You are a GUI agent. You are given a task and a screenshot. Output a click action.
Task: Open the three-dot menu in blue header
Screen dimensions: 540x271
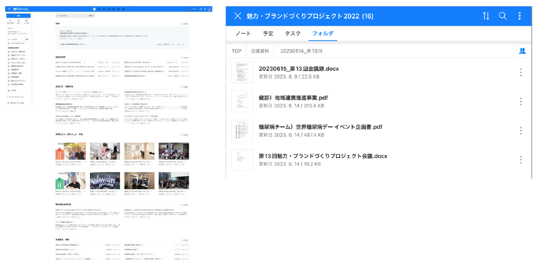520,16
